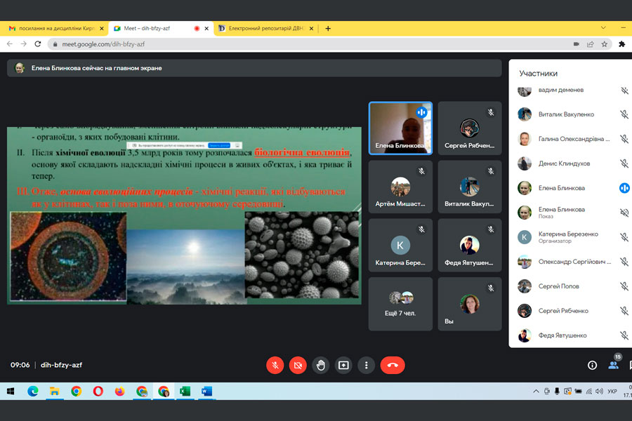
Task: Share this page from address bar
Action: pos(590,44)
